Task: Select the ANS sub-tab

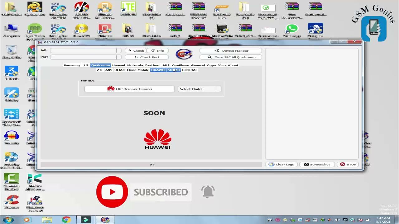Action: [x=109, y=70]
